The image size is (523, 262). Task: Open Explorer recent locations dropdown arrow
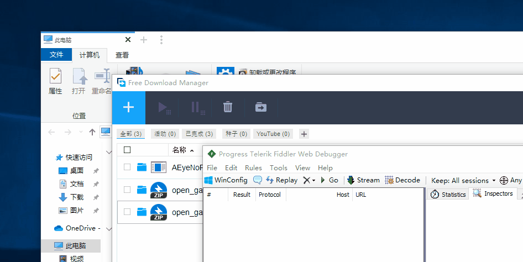tap(81, 132)
